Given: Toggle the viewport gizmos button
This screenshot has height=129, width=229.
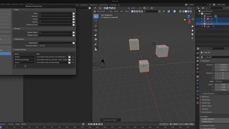Looking at the screenshot, I should pos(169,11).
